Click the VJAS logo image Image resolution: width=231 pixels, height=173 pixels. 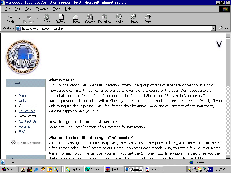(23, 57)
